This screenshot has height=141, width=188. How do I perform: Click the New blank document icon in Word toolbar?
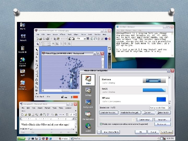(x=22, y=115)
